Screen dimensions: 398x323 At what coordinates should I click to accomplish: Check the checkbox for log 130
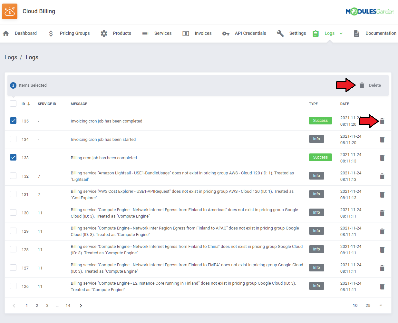click(13, 212)
